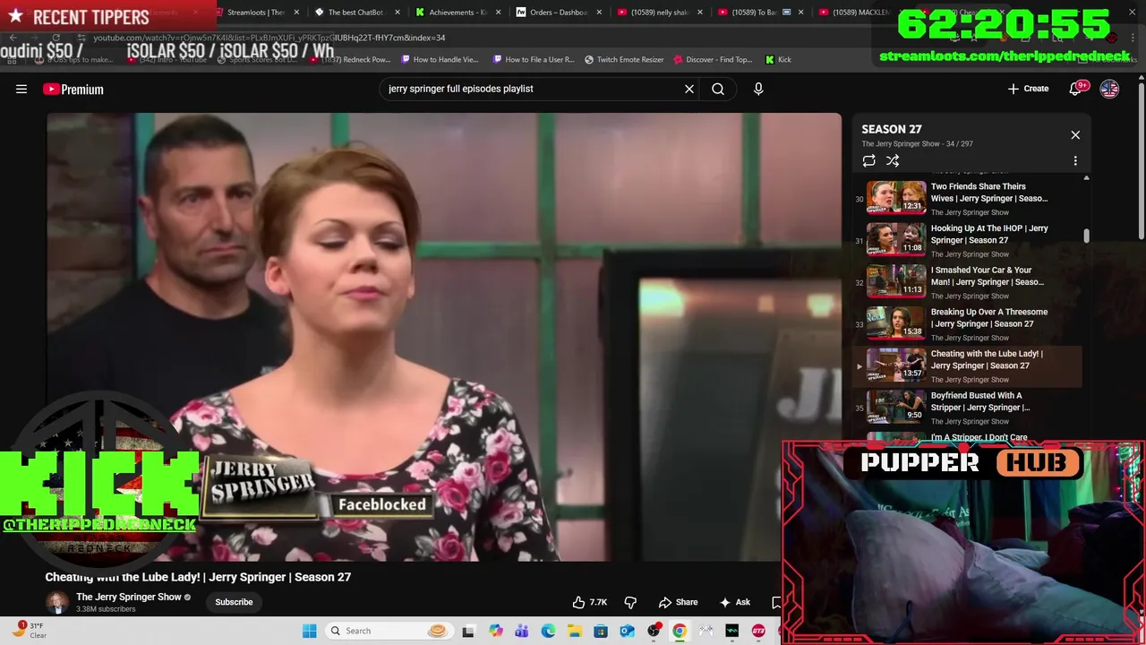This screenshot has height=645, width=1146.
Task: Switch to the MACKLEMORE YouTube tab
Action: pyautogui.click(x=859, y=13)
